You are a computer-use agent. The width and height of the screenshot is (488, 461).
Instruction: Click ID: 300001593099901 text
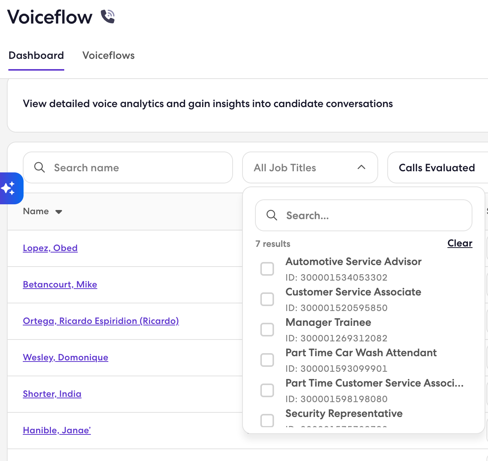coord(336,369)
